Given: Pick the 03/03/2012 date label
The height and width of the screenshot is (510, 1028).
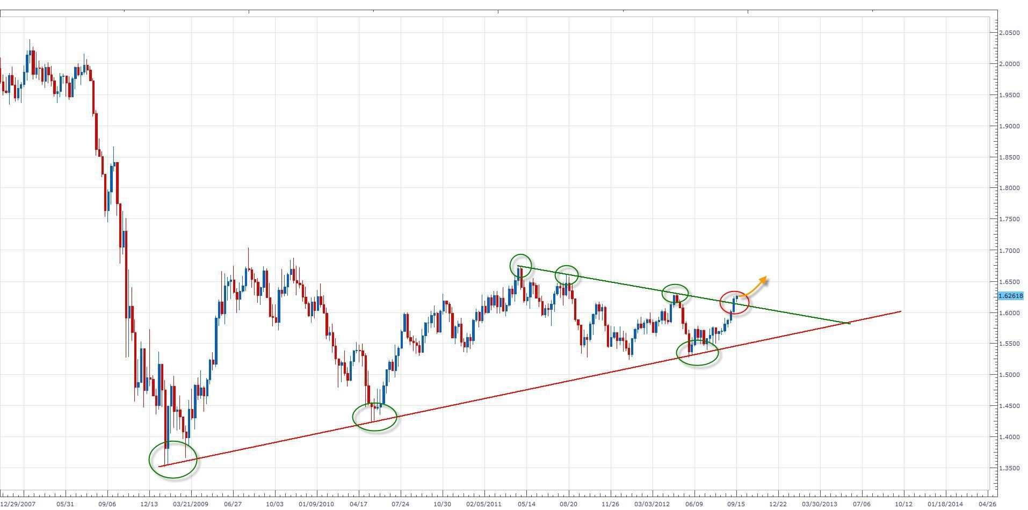Looking at the screenshot, I should point(653,504).
